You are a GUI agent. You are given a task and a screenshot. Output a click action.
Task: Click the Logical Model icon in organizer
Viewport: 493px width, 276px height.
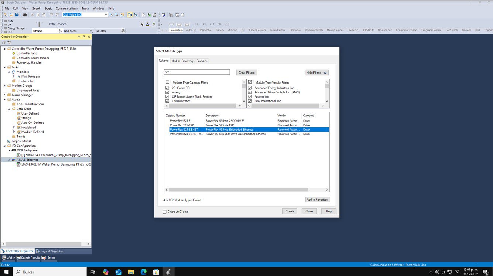pos(9,141)
